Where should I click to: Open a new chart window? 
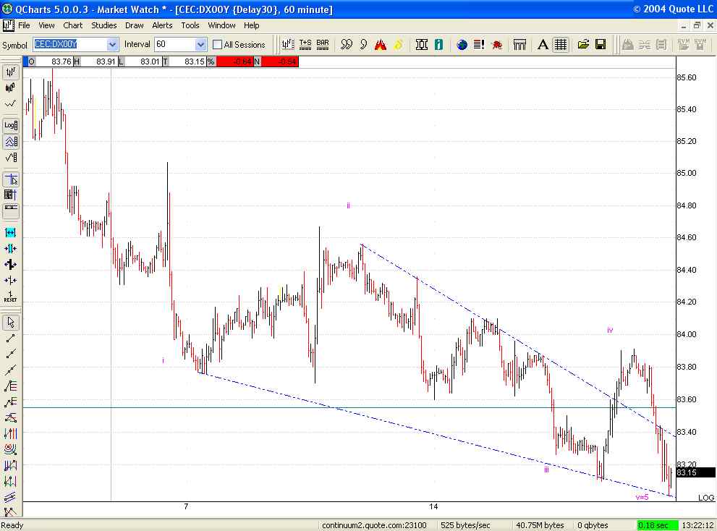288,44
